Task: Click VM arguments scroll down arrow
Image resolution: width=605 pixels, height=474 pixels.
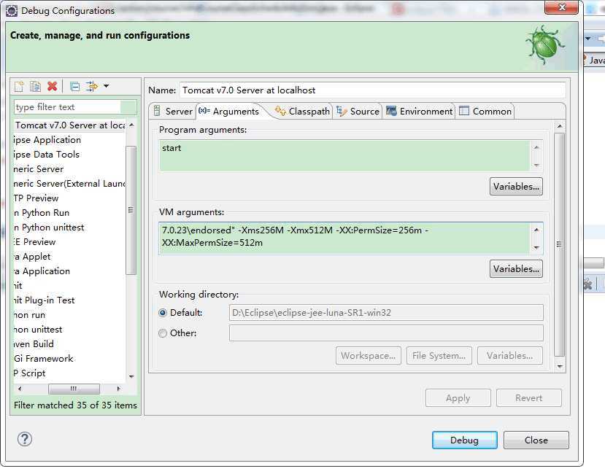Action: pyautogui.click(x=536, y=247)
